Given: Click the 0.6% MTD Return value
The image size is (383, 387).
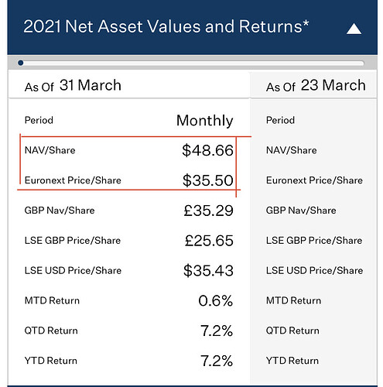Looking at the screenshot, I should pos(216,300).
